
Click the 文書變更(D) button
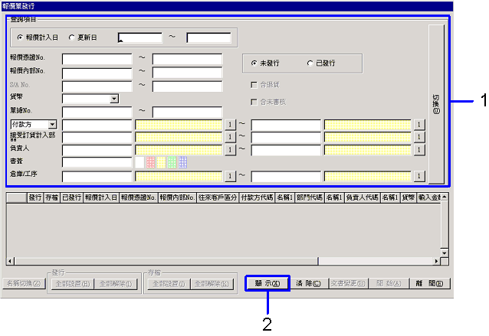point(348,283)
